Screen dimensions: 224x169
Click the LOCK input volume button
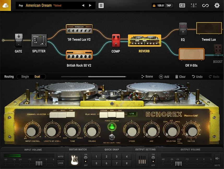coord(61,163)
